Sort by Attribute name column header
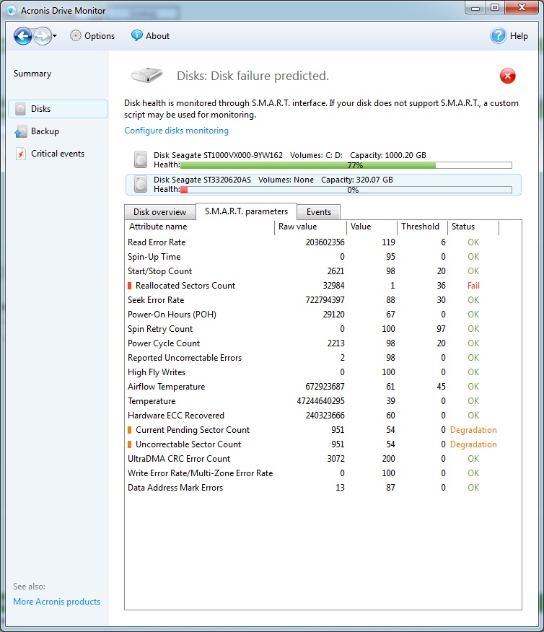 (199, 227)
